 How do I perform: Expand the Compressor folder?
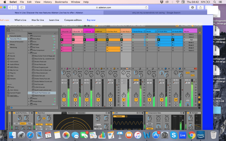[x=29, y=36]
